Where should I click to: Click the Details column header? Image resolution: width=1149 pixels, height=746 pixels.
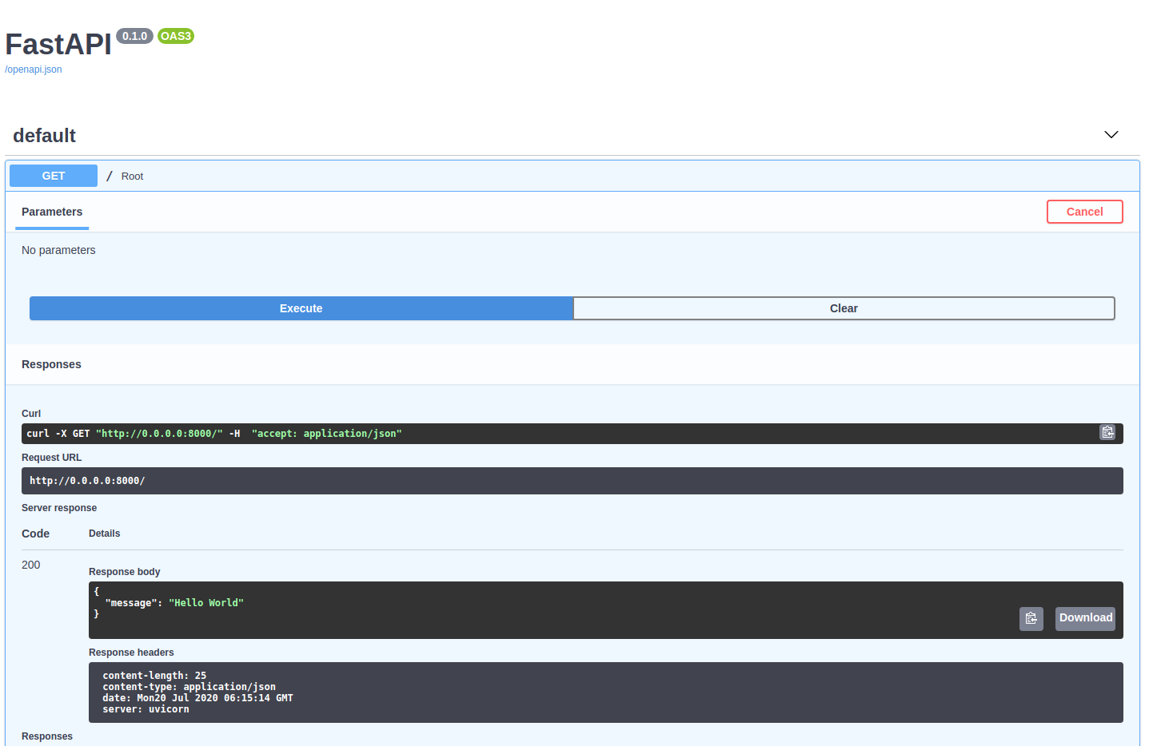pyautogui.click(x=105, y=534)
